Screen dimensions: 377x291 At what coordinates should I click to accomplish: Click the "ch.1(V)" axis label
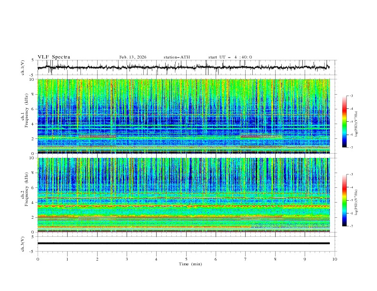(x=23, y=68)
